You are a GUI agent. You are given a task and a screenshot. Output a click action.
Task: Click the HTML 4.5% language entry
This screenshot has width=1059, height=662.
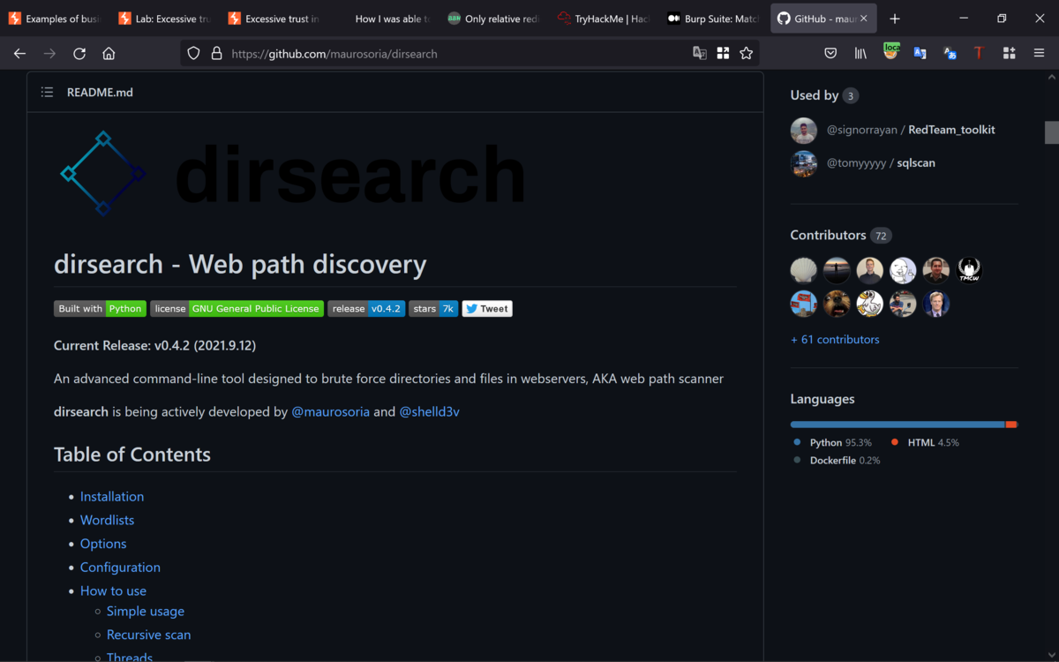point(925,442)
